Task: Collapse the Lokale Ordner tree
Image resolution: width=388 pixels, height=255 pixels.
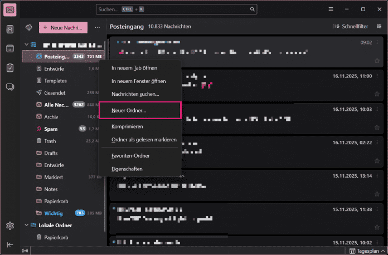Action: pyautogui.click(x=26, y=225)
